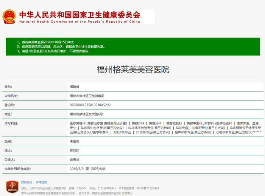Click the second notice line about 卫生计生委数据
The width and height of the screenshot is (265, 196).
point(61,47)
